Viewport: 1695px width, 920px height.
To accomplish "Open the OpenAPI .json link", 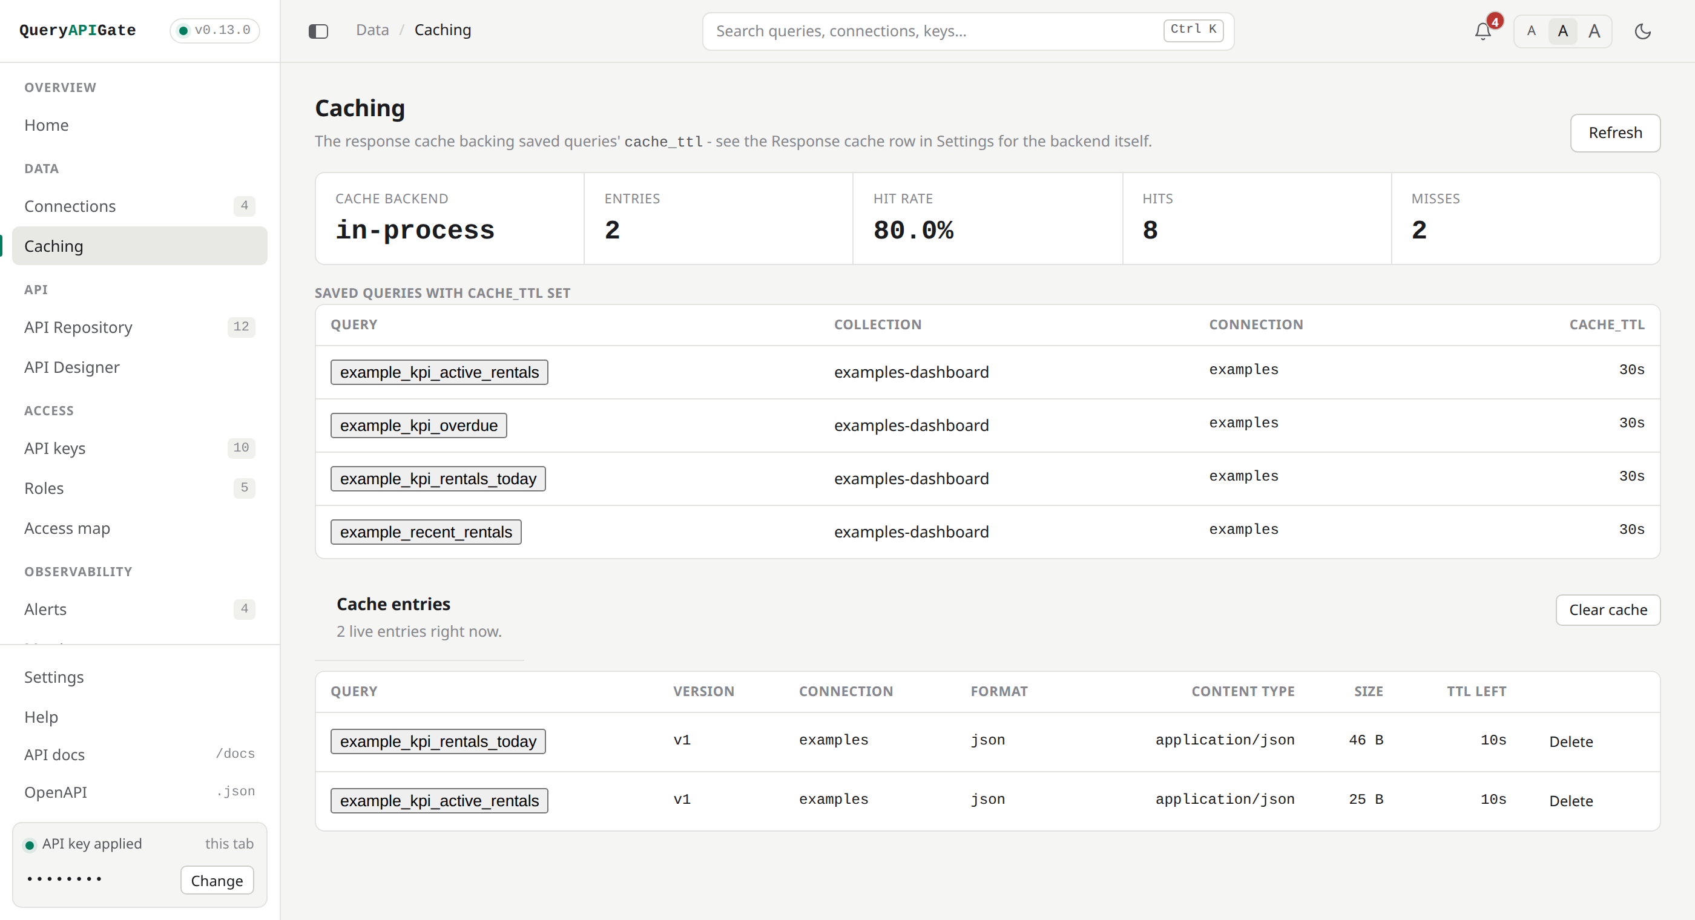I will [139, 792].
